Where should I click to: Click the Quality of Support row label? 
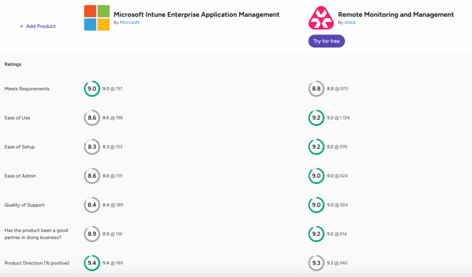24,205
